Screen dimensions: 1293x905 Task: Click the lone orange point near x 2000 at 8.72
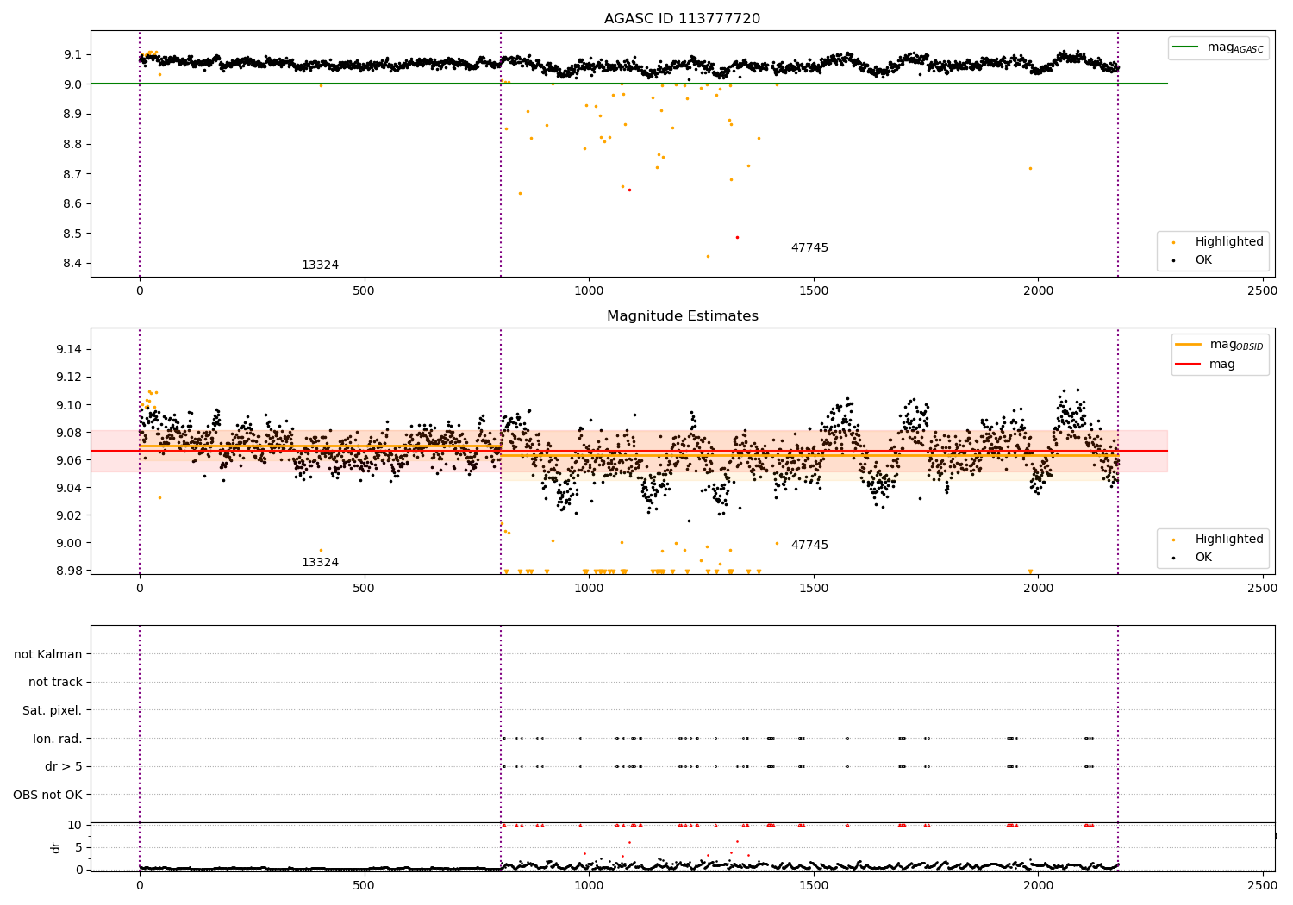[x=1030, y=168]
